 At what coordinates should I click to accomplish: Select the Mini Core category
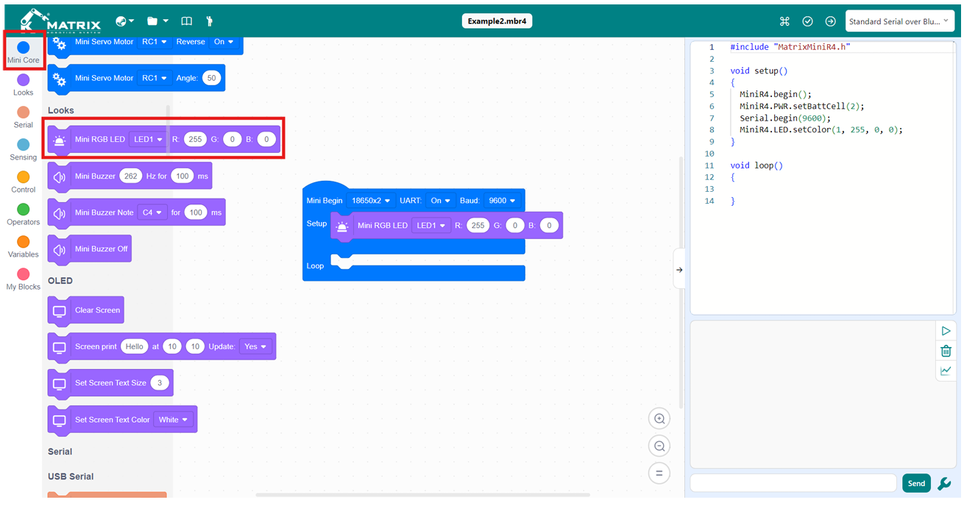[x=24, y=52]
